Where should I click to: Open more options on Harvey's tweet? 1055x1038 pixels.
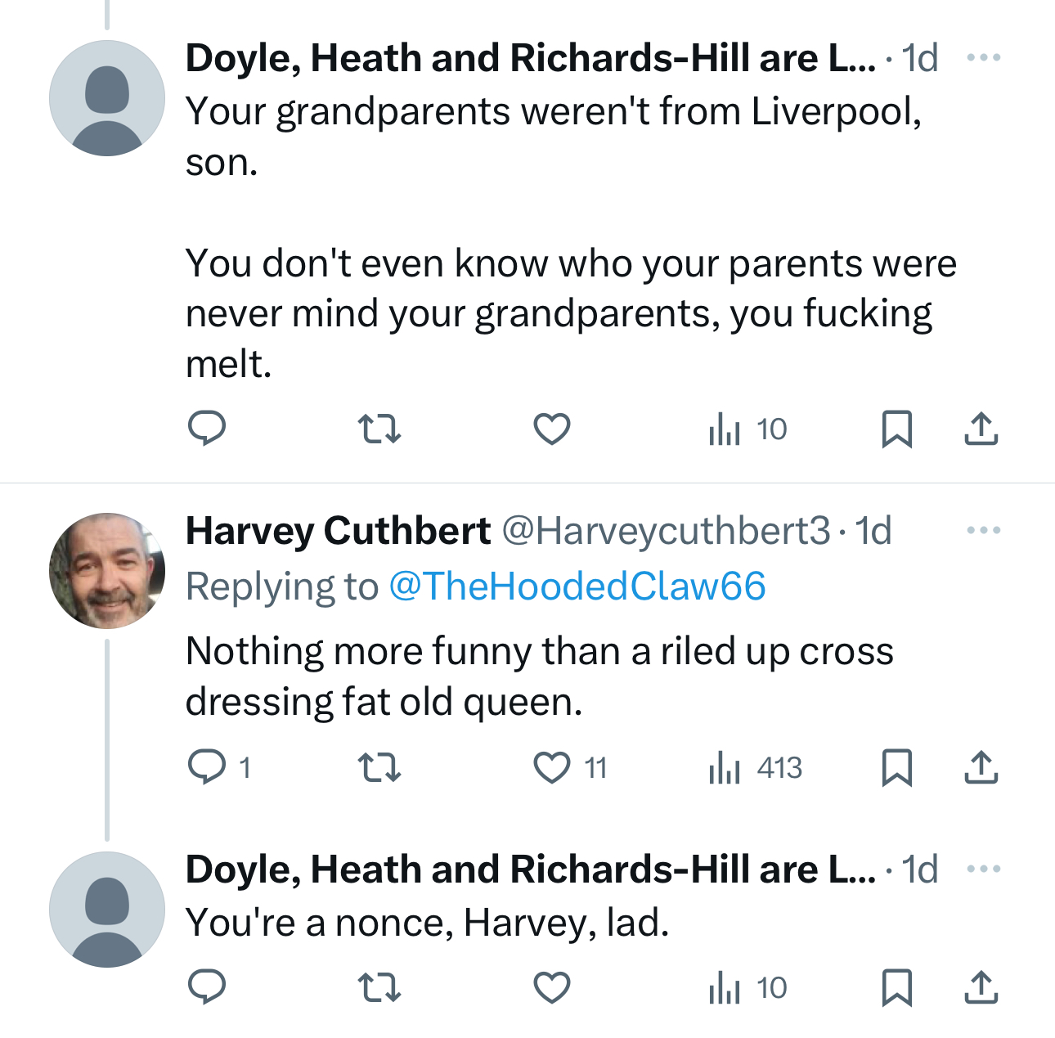coord(983,531)
